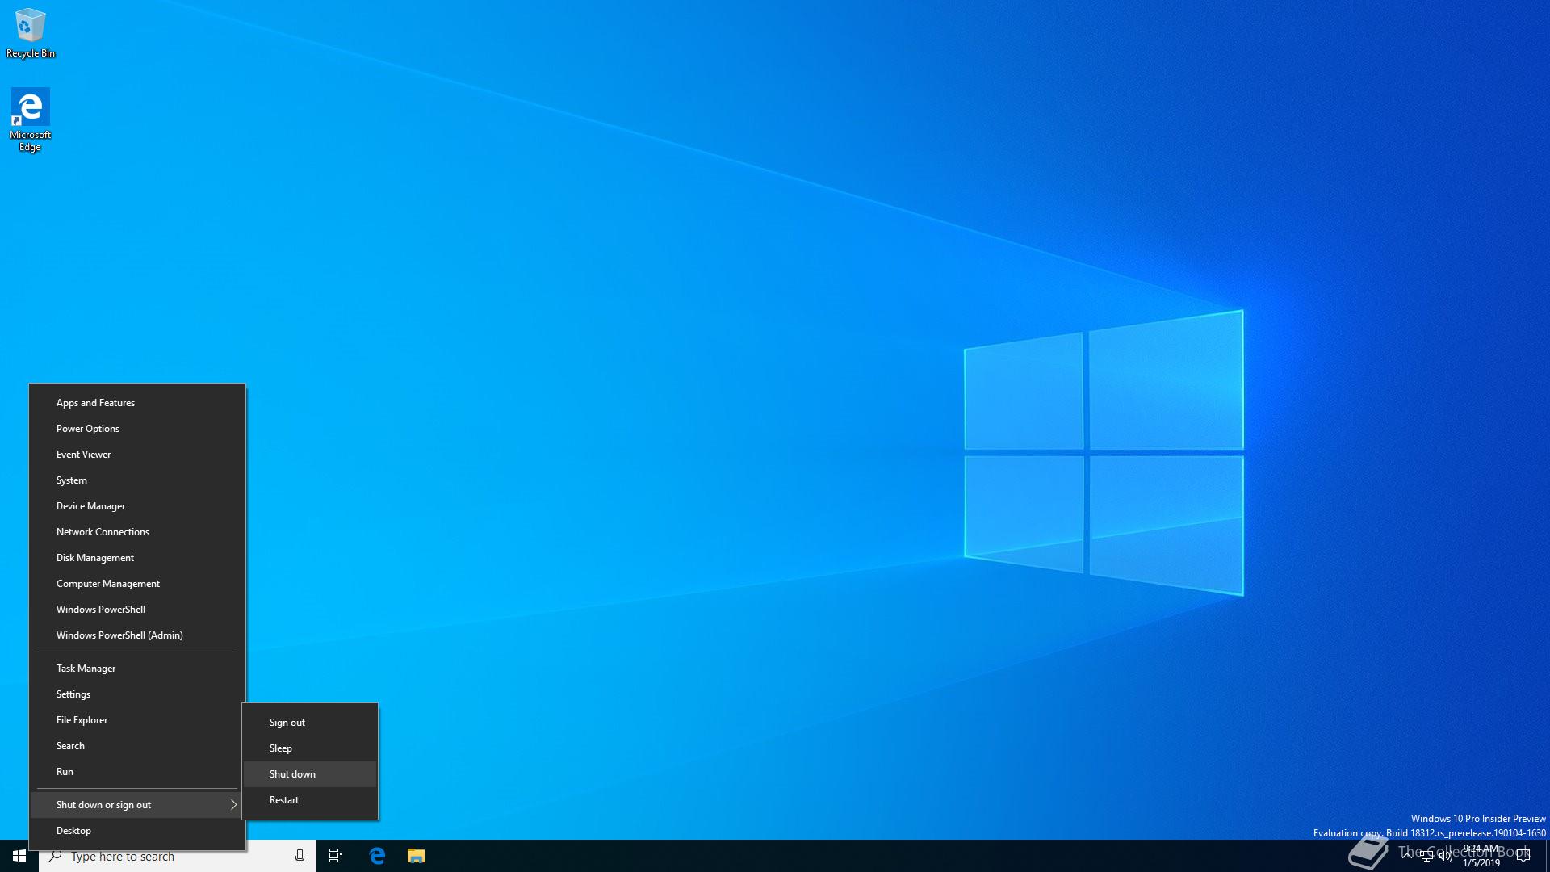Select Search in the menu

pos(137,746)
